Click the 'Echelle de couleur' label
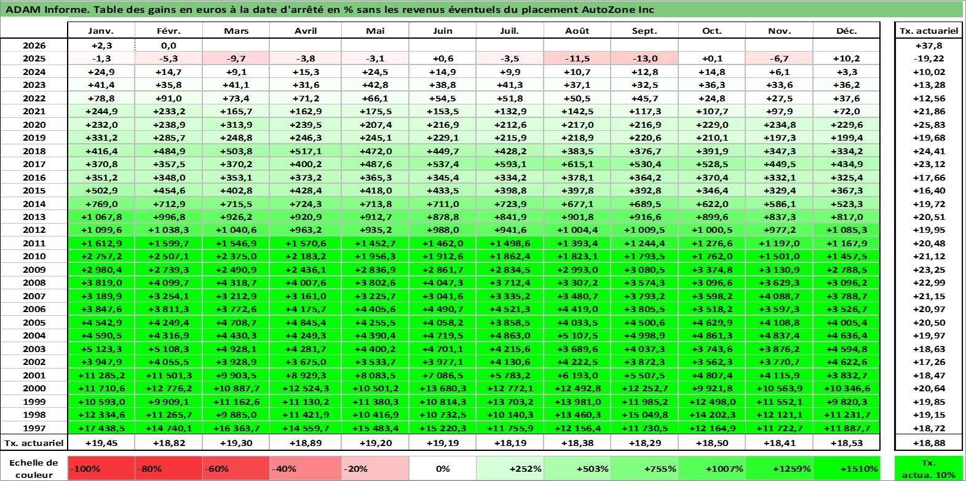Viewport: 966px width, 481px height. coord(34,468)
